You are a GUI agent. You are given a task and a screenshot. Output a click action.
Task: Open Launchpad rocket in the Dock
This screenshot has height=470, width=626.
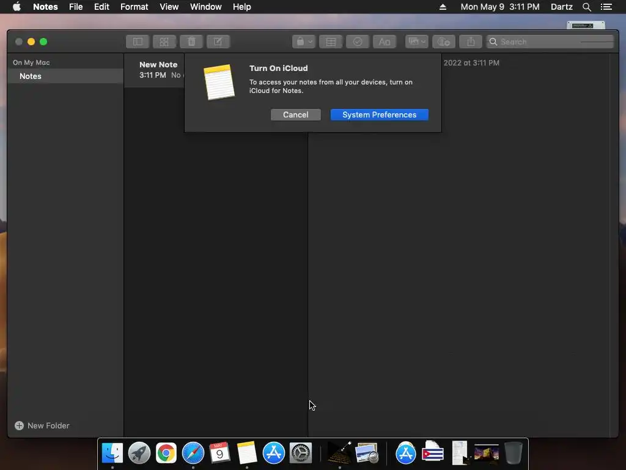[139, 453]
